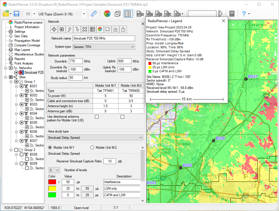
Task: Enable directional antenna pattern for Mobile Unit №1
Action: click(x=97, y=116)
